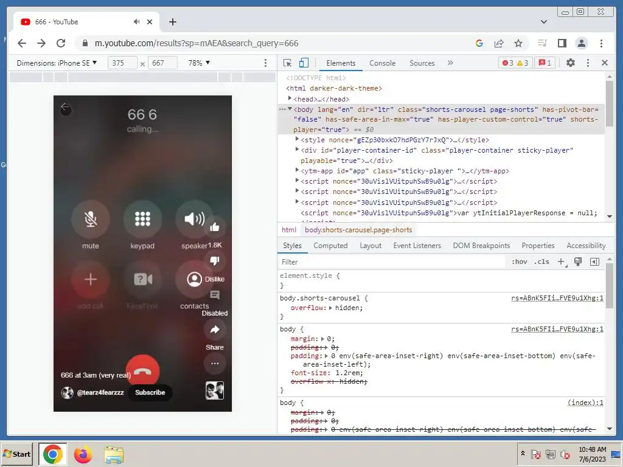Share the short with the arrow icon

pyautogui.click(x=215, y=329)
